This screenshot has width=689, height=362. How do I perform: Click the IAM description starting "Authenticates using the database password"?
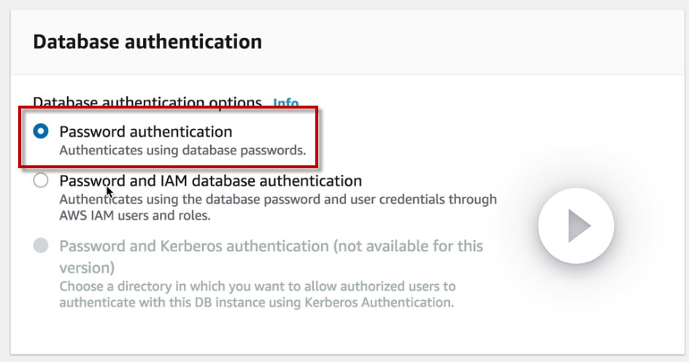pyautogui.click(x=277, y=199)
